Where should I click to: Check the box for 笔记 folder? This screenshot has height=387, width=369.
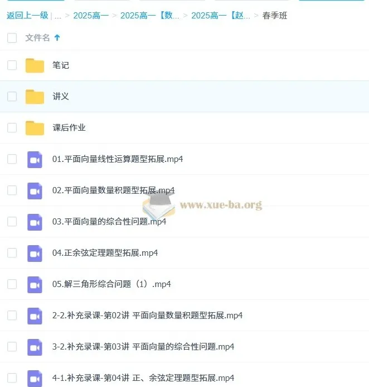[x=12, y=65]
